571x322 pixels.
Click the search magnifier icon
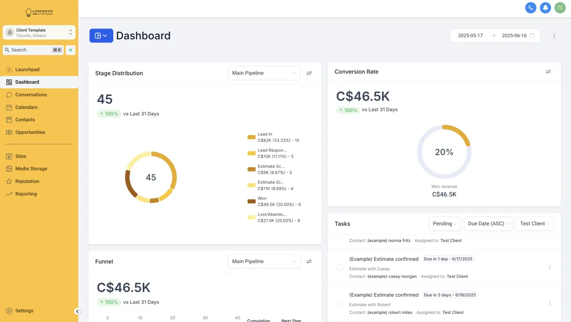coord(7,50)
